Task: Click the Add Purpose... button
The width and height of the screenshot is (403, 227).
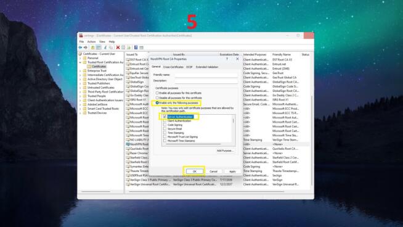Action: [x=225, y=151]
